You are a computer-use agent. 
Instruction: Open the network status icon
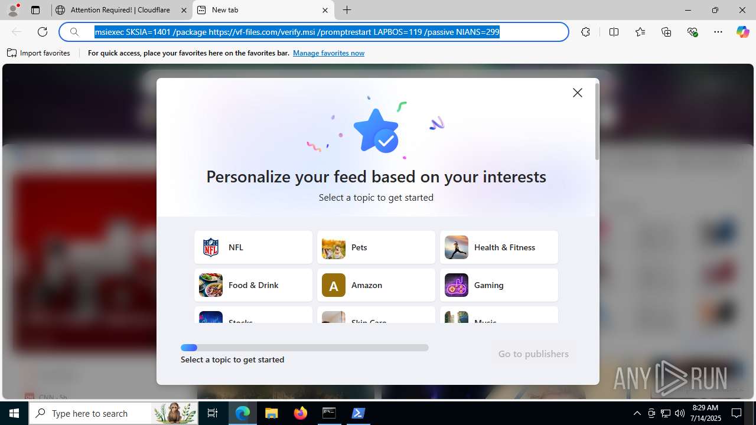click(x=666, y=413)
